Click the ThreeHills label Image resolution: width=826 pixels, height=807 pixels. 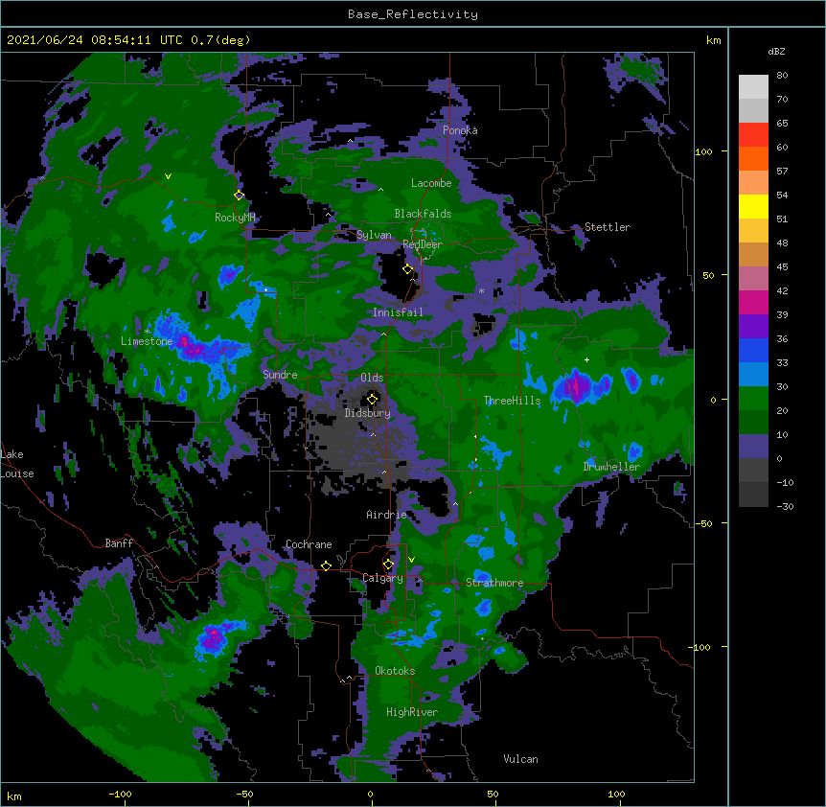point(512,401)
